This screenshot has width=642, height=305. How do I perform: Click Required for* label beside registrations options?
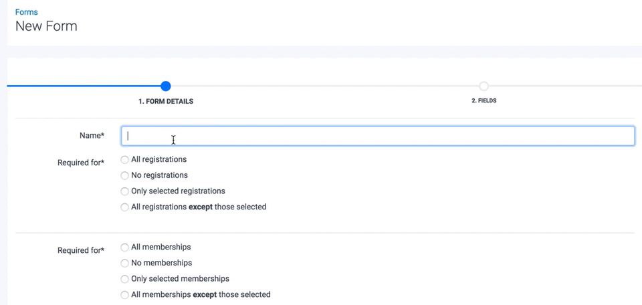[81, 163]
